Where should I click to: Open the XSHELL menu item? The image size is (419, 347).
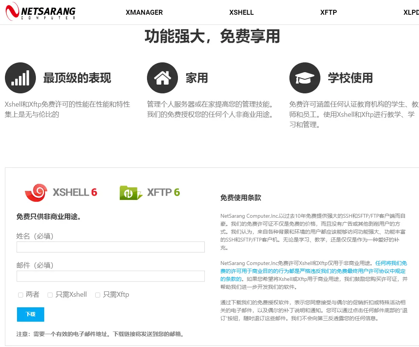pos(241,12)
